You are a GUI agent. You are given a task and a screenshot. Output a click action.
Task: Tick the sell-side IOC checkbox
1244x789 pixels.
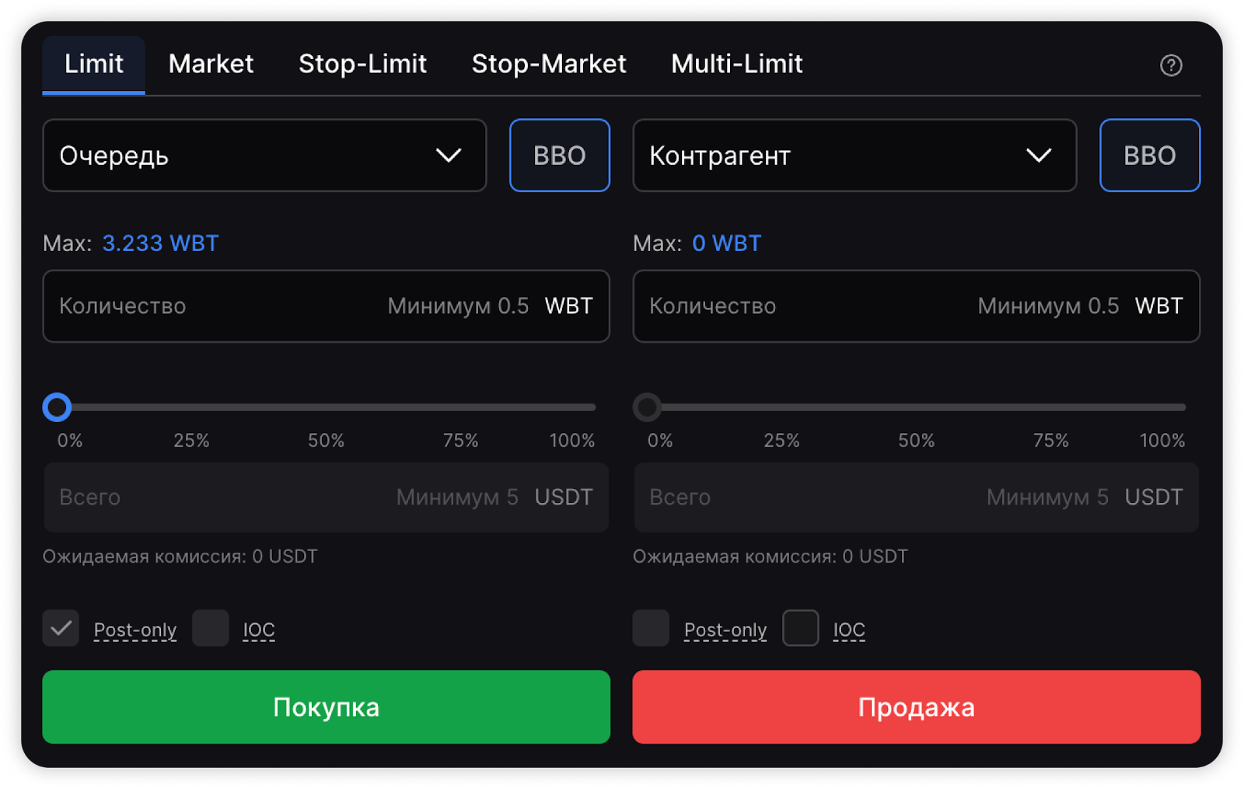800,628
